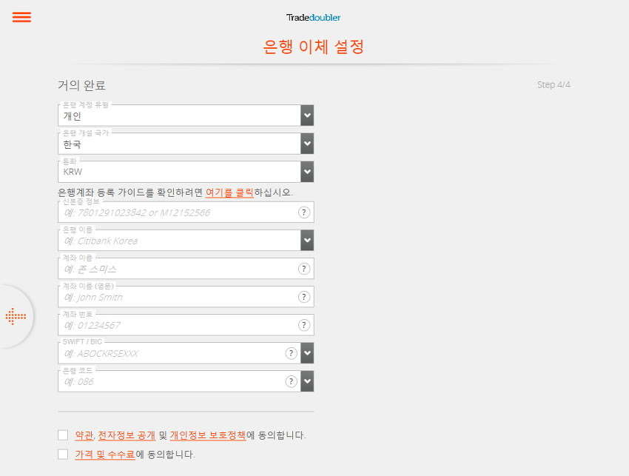Check the 약관 agreement checkbox
629x476 pixels.
click(x=63, y=435)
